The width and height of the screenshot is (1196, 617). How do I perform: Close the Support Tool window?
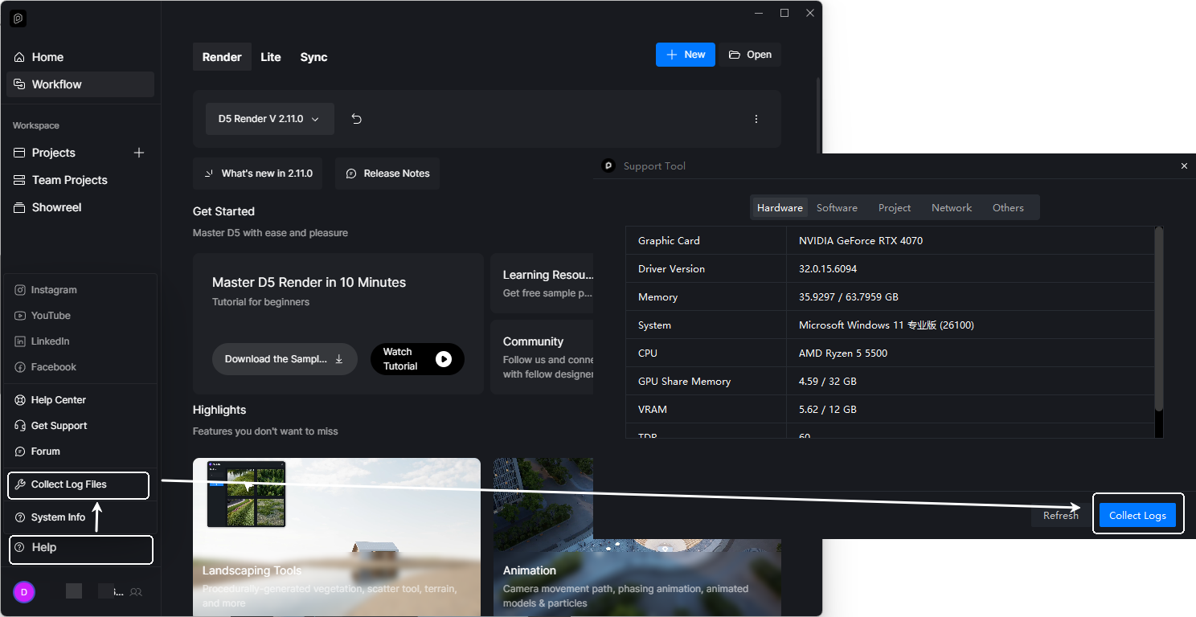pyautogui.click(x=1184, y=166)
